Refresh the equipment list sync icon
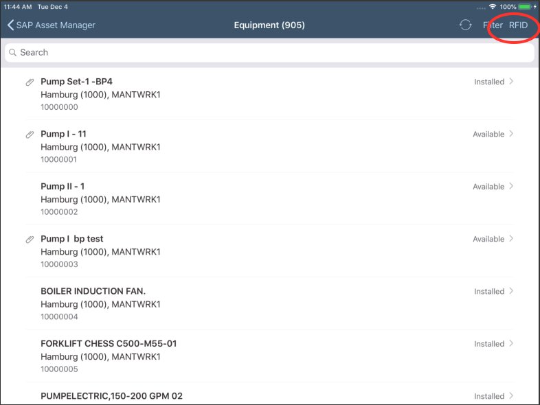Viewport: 540px width, 405px height. click(465, 25)
